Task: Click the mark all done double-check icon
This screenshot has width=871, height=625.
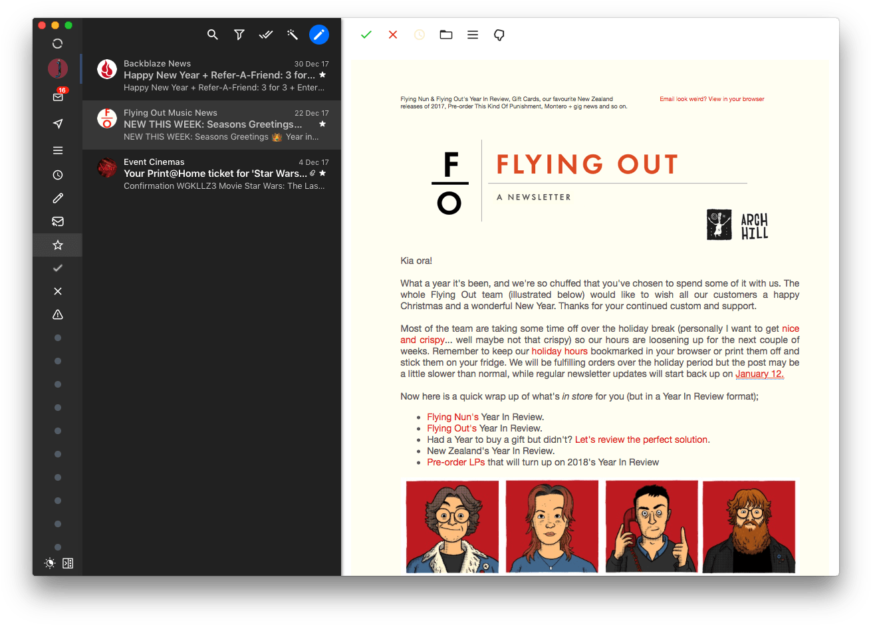Action: (x=266, y=35)
